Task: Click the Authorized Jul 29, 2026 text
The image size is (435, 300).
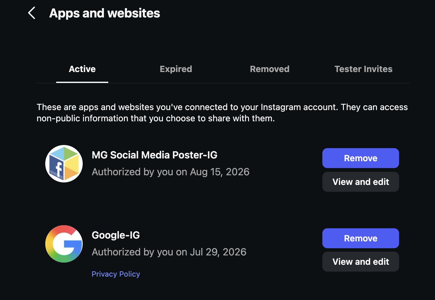Action: coord(169,252)
